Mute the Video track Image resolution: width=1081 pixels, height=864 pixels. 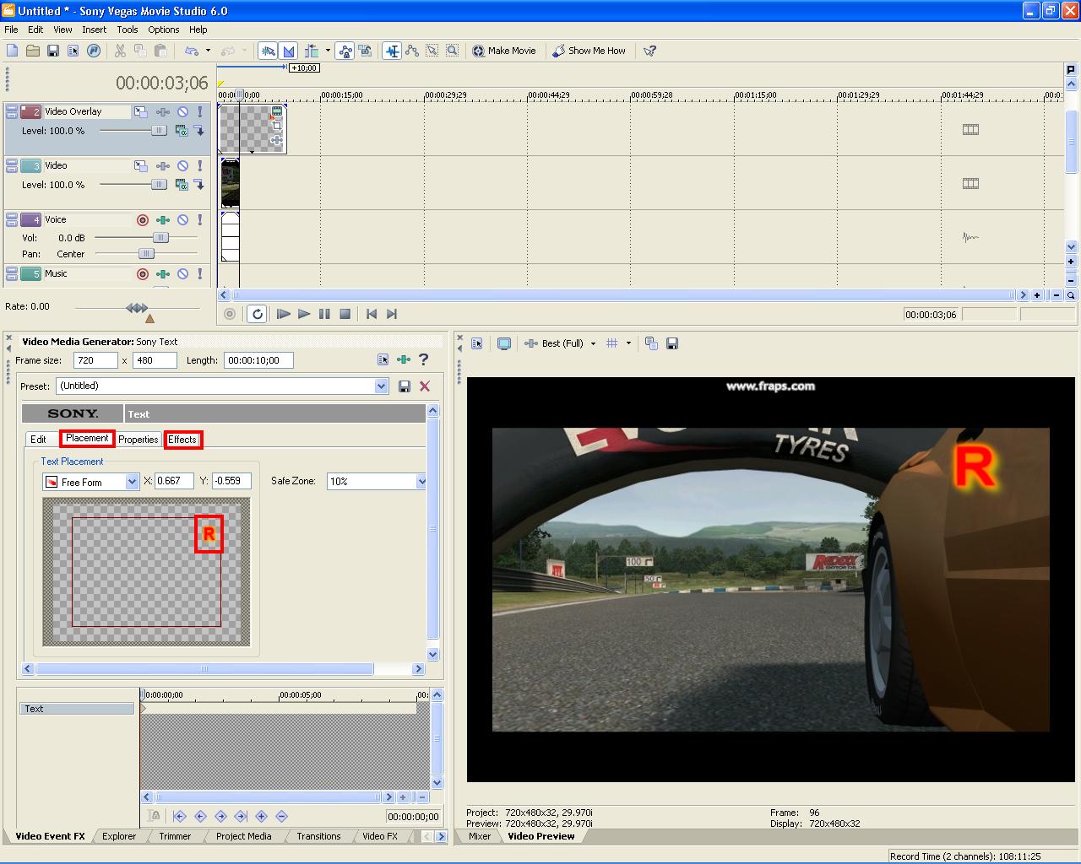pyautogui.click(x=182, y=166)
